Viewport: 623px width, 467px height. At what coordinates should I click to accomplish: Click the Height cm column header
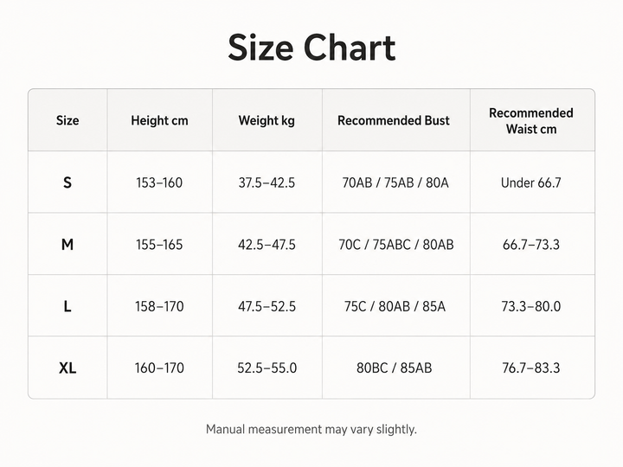point(159,120)
